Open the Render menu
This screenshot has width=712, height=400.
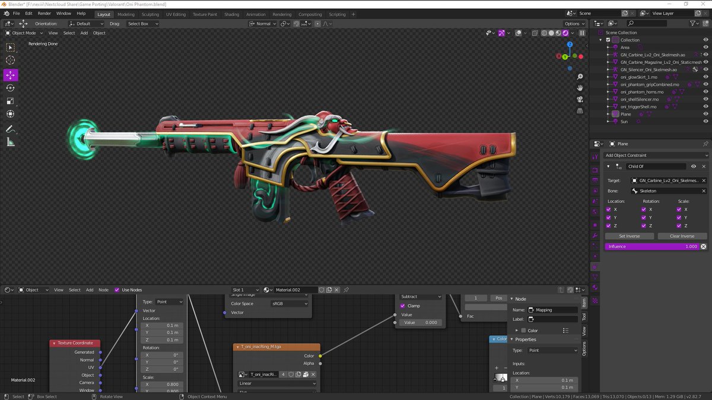point(44,13)
